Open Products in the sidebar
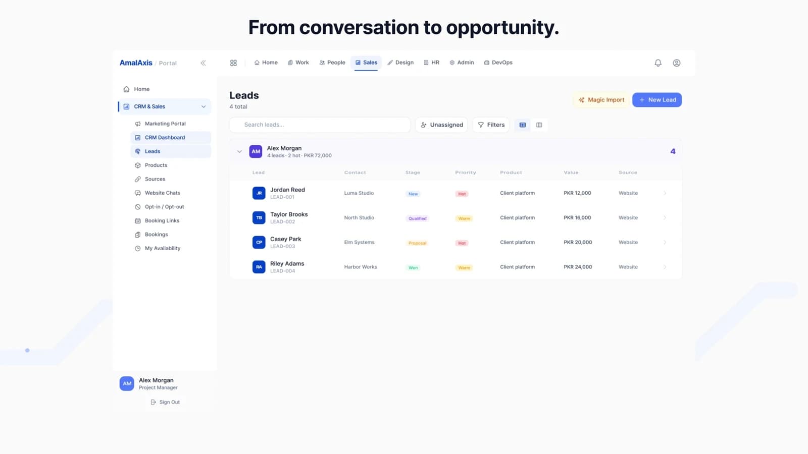808x454 pixels. click(171, 165)
